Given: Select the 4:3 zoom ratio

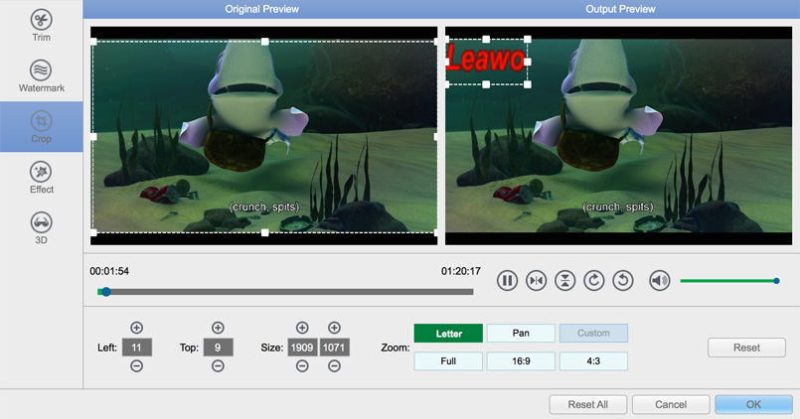Looking at the screenshot, I should coord(593,360).
